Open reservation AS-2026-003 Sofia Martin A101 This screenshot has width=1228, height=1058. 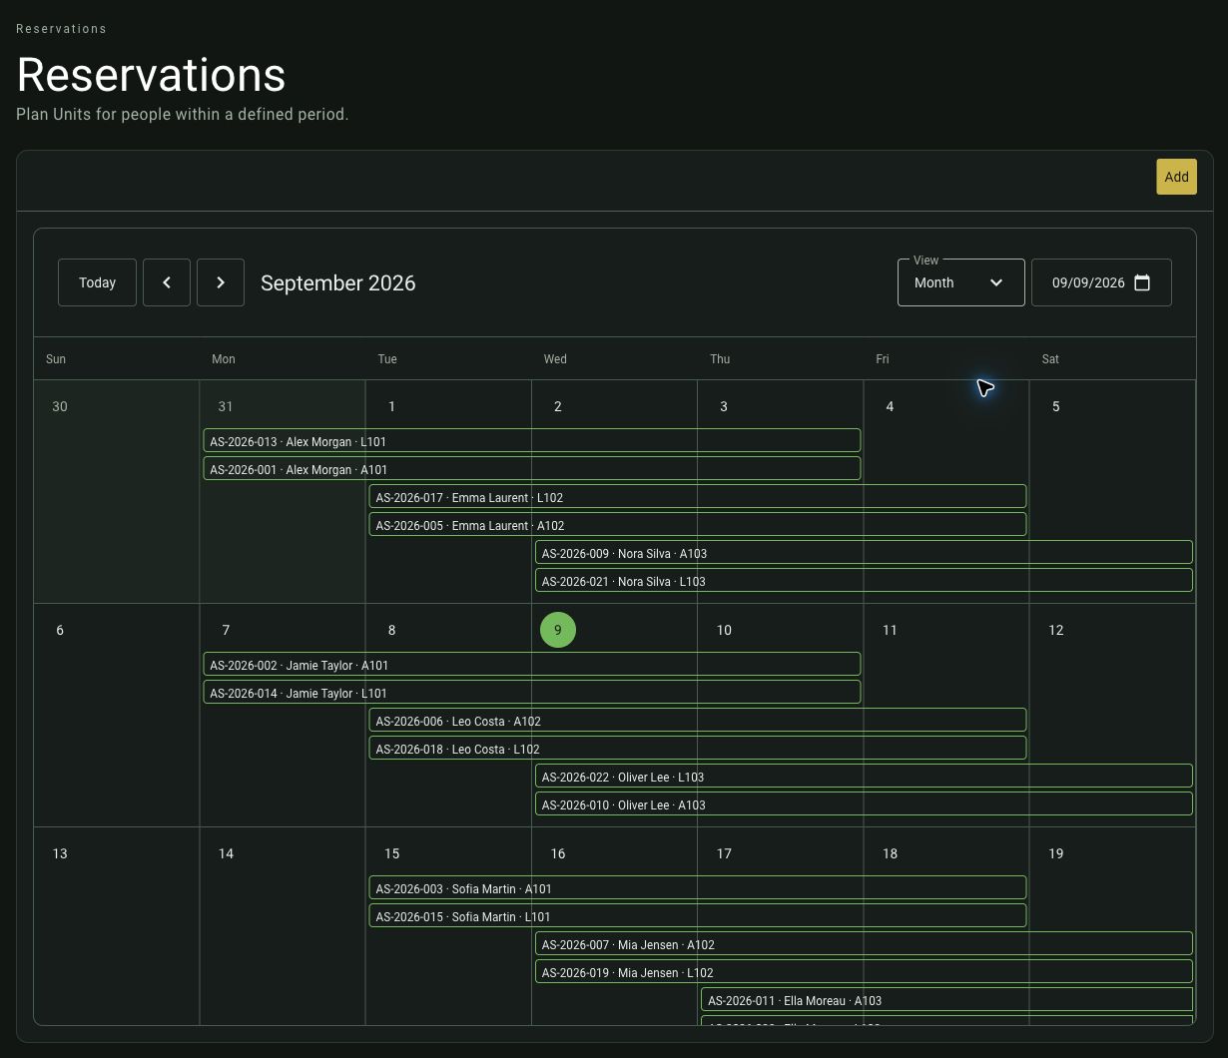[698, 888]
